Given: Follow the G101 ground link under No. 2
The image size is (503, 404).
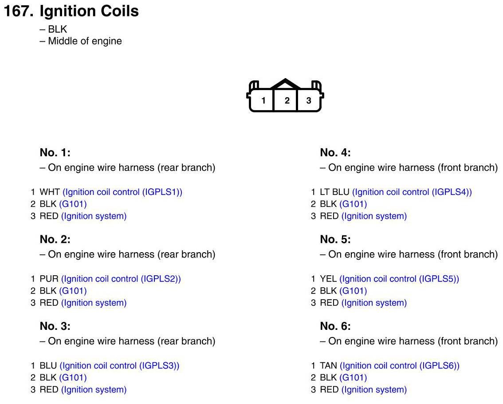Looking at the screenshot, I should coord(73,291).
